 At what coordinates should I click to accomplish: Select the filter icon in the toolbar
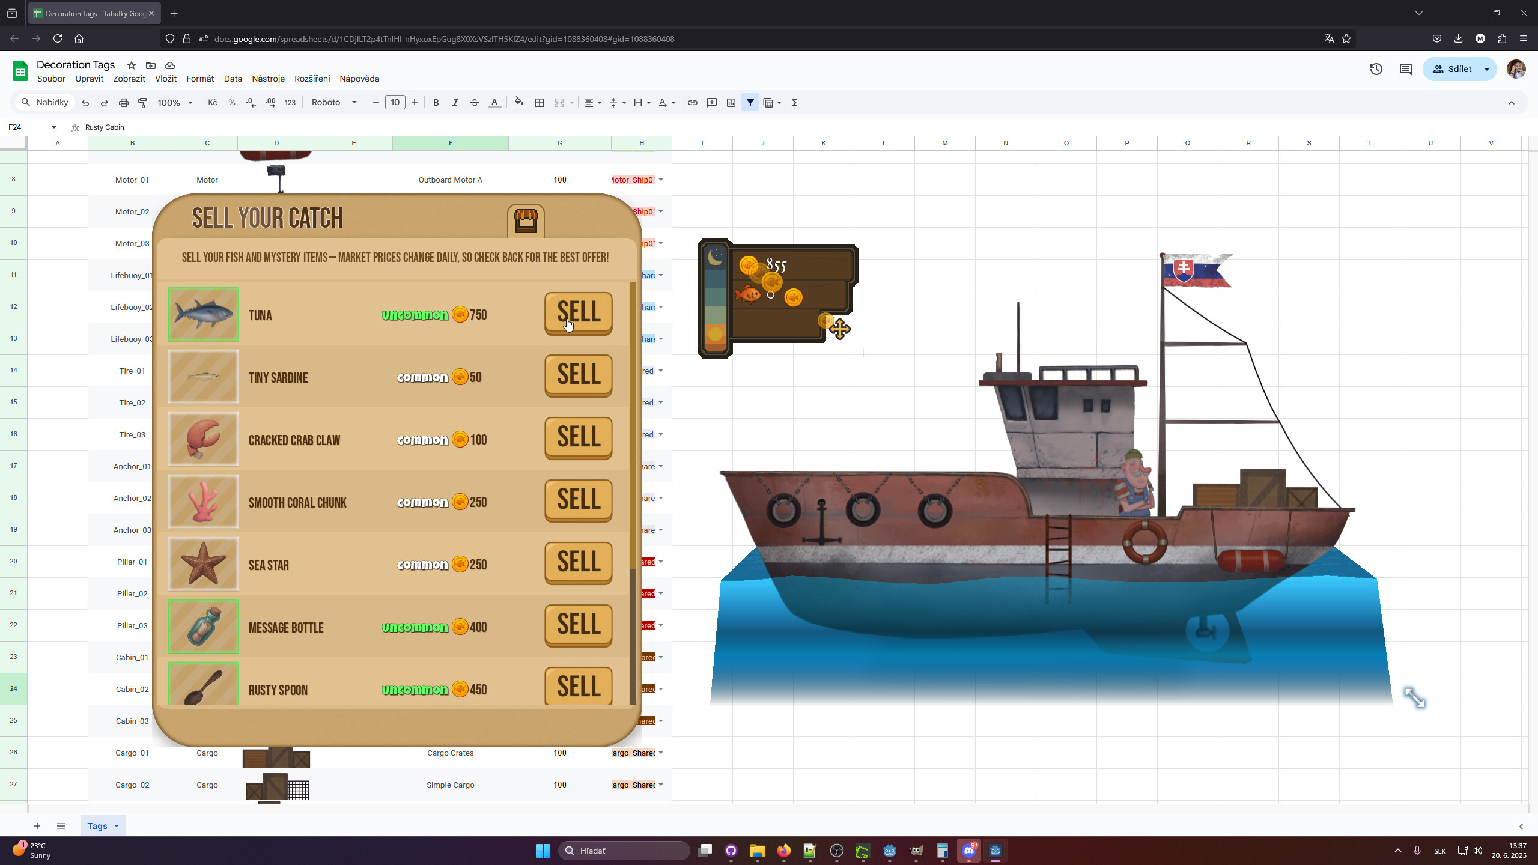coord(750,103)
